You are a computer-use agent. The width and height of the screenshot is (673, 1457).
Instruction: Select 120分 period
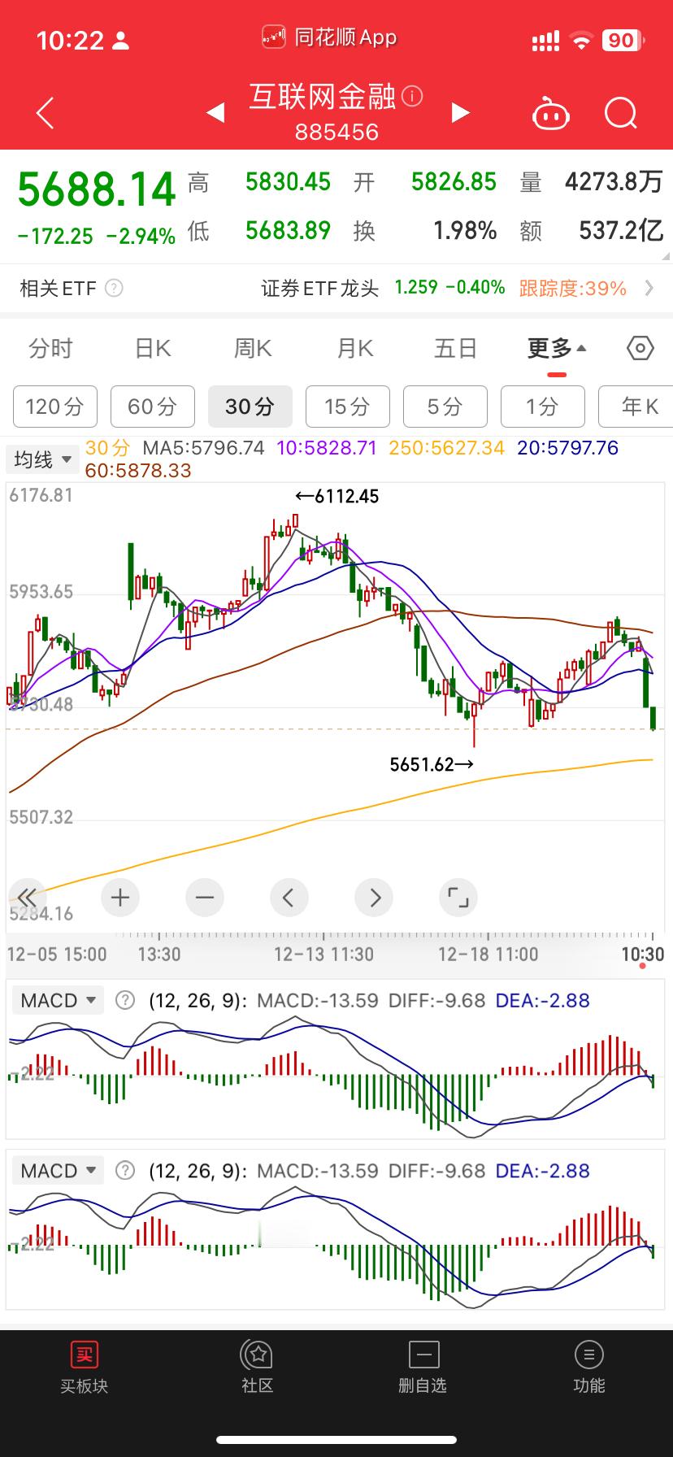coord(54,406)
